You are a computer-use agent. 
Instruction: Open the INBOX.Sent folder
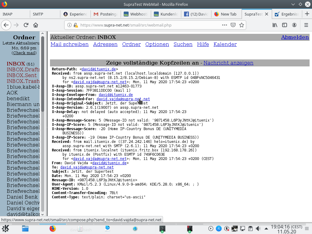click(22, 75)
